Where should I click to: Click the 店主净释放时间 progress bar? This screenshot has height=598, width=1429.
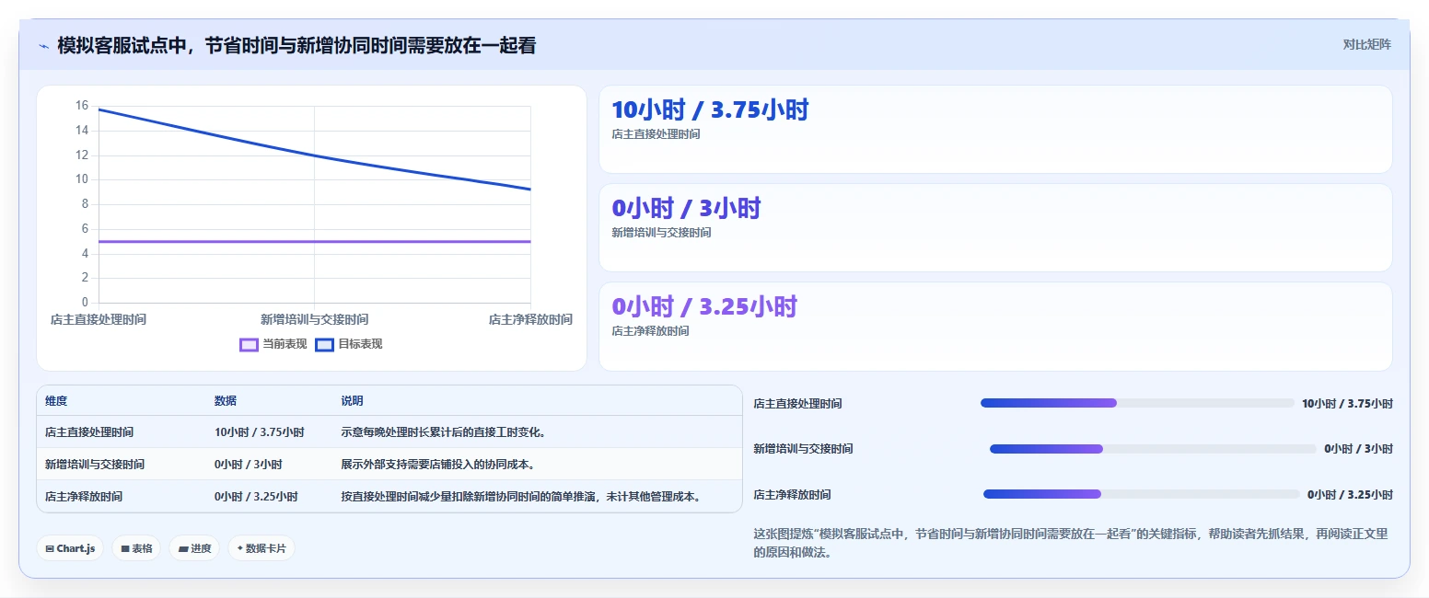point(1142,494)
